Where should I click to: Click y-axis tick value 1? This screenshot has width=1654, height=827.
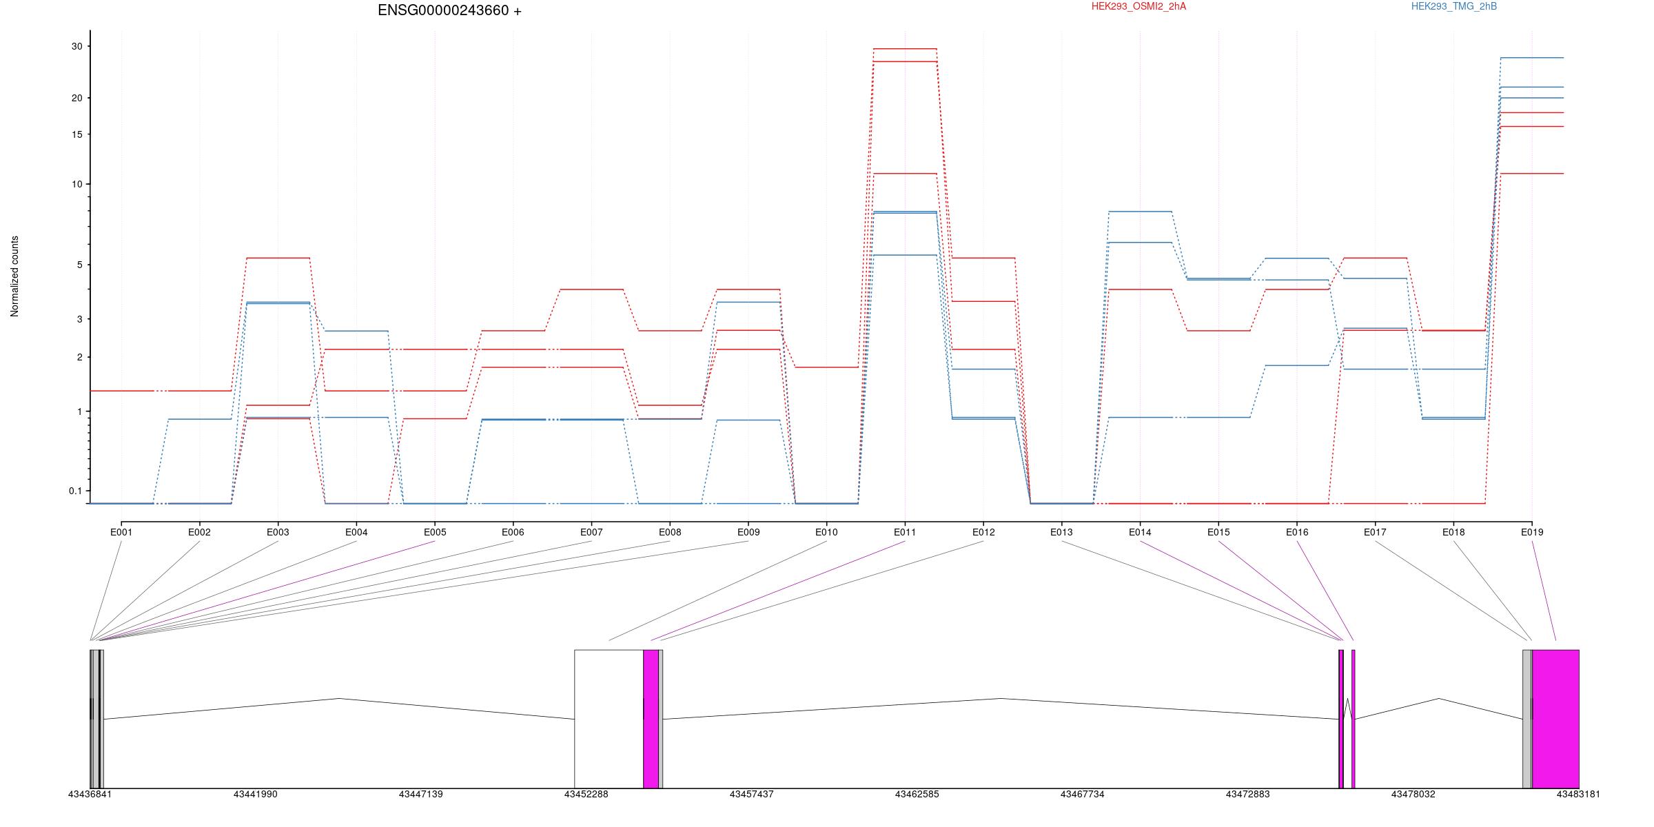point(79,411)
